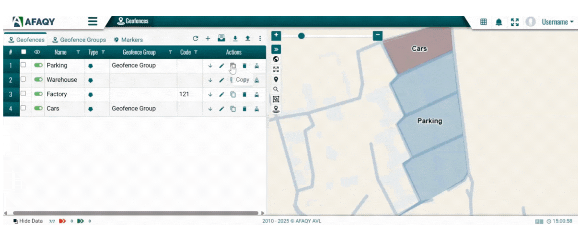Delete the Factory geofence using trash icon
Image resolution: width=580 pixels, height=241 pixels.
pyautogui.click(x=244, y=95)
